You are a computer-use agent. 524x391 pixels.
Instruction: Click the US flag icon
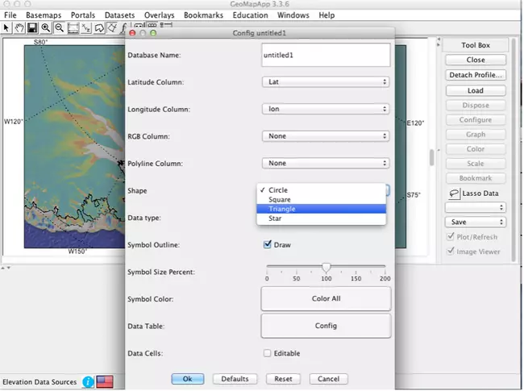(105, 381)
